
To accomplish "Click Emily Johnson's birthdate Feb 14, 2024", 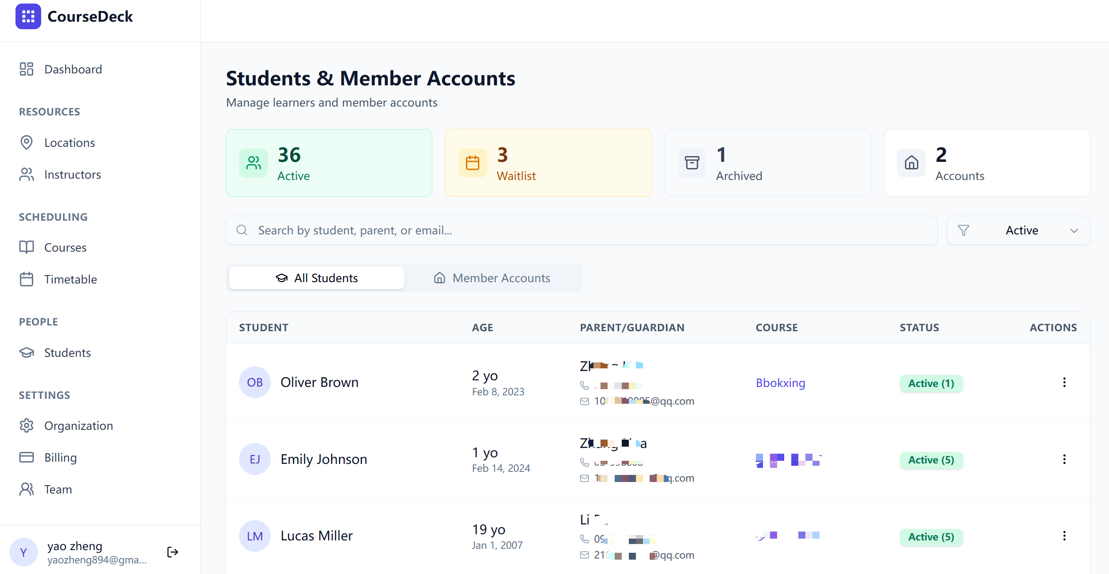I will click(x=501, y=468).
